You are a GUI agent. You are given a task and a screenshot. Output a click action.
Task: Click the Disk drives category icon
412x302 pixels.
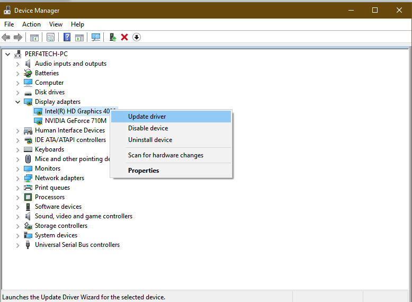28,93
